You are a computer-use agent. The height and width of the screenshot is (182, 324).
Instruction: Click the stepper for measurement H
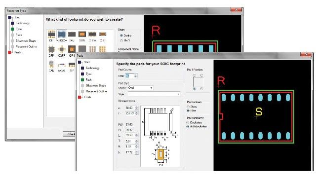coord(137,146)
